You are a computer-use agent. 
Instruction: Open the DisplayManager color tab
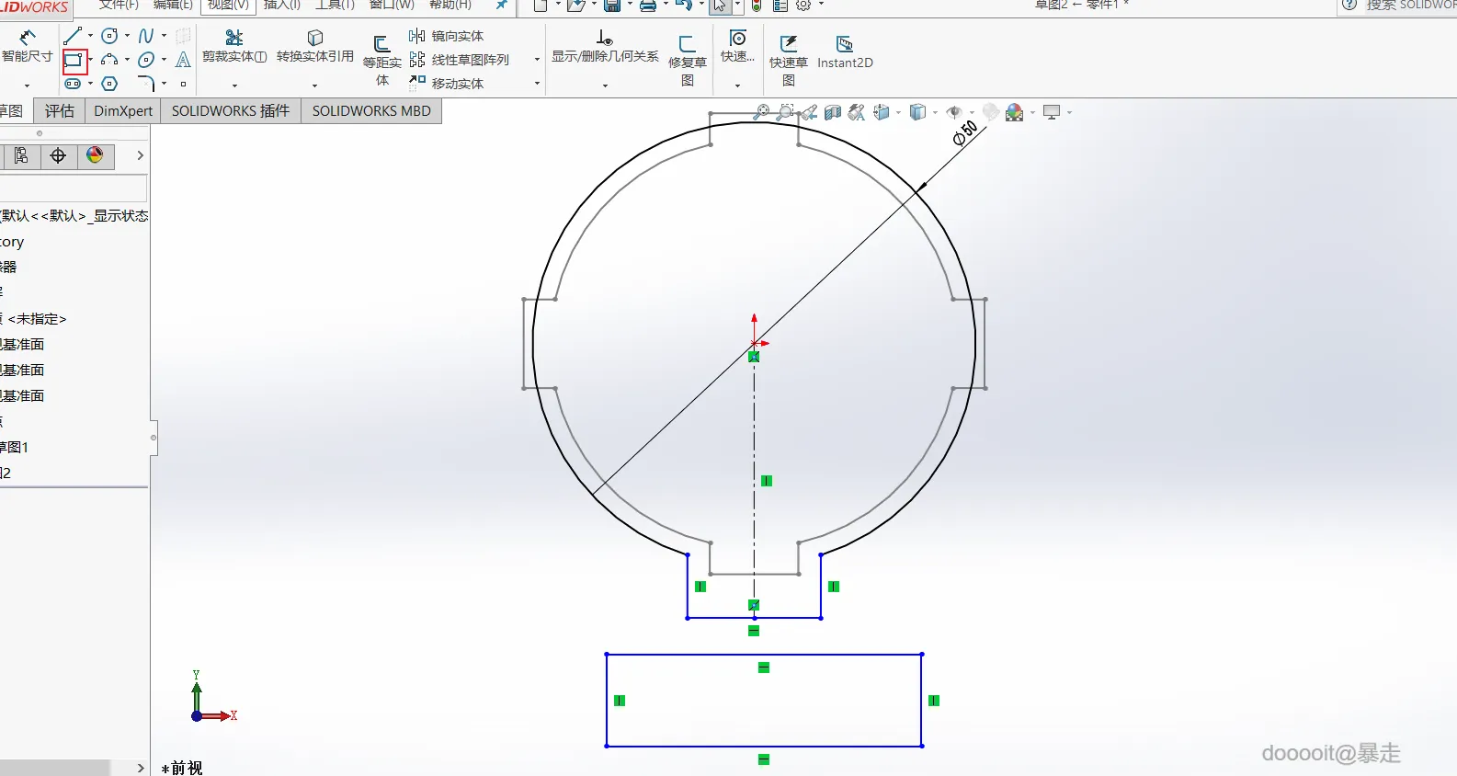pyautogui.click(x=95, y=155)
